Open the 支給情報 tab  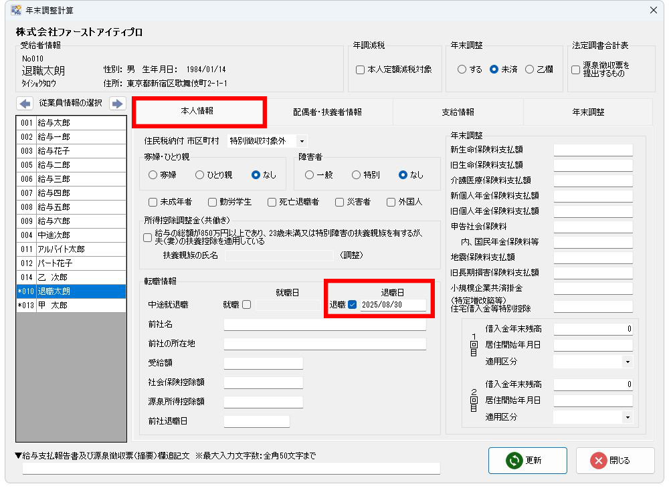click(x=458, y=112)
